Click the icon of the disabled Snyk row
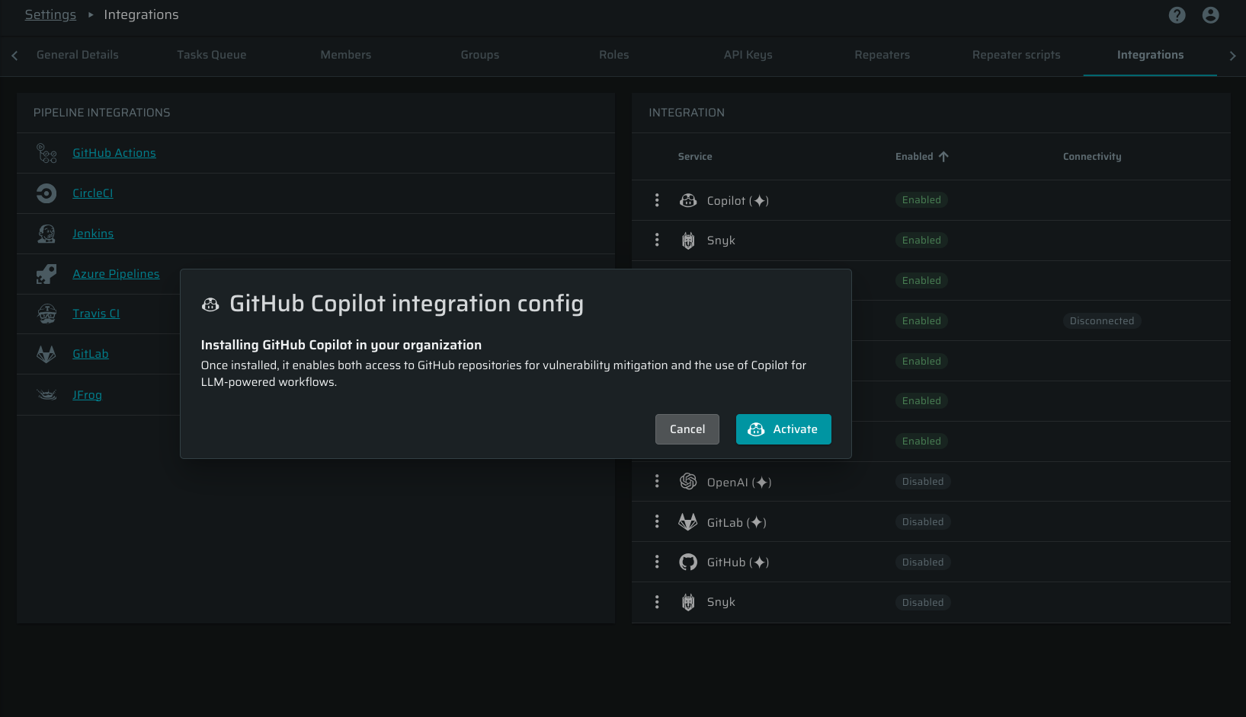This screenshot has height=717, width=1246. pyautogui.click(x=688, y=602)
